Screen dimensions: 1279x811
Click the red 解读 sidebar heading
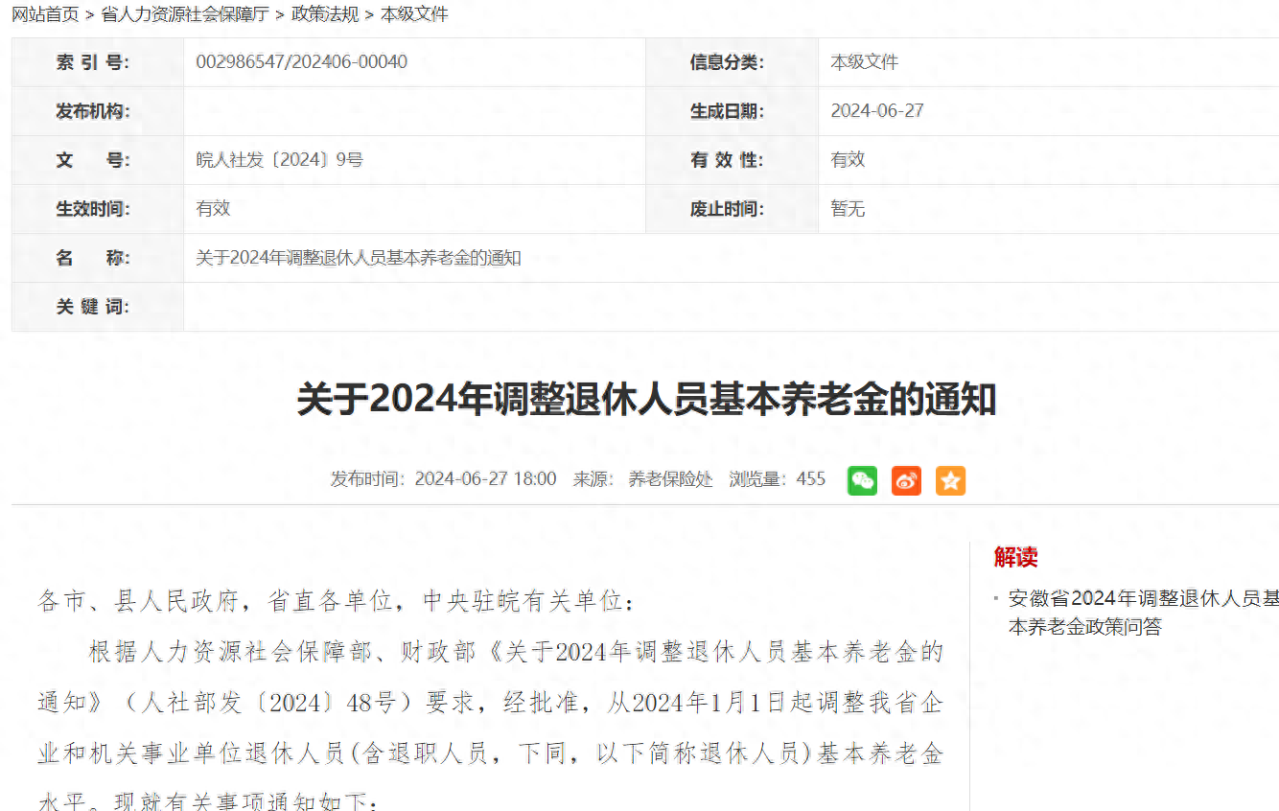1015,557
